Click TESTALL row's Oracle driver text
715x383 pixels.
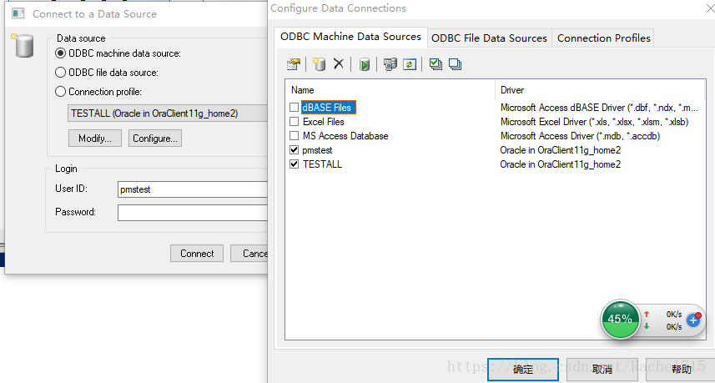coord(561,164)
